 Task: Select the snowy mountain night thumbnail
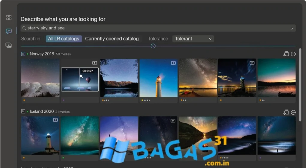point(40,78)
